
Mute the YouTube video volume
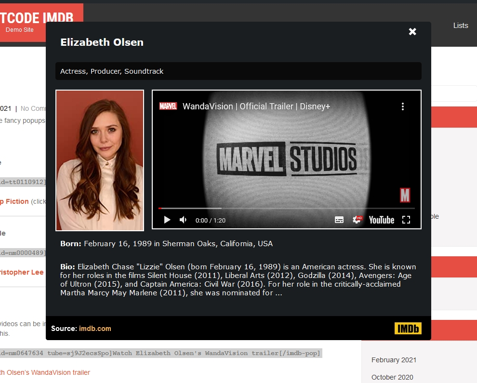click(x=183, y=220)
